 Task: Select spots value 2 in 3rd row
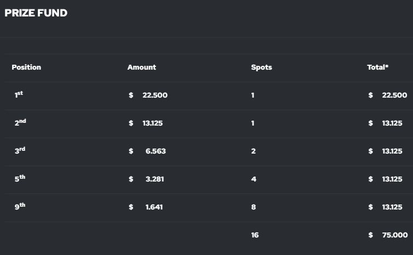point(253,151)
